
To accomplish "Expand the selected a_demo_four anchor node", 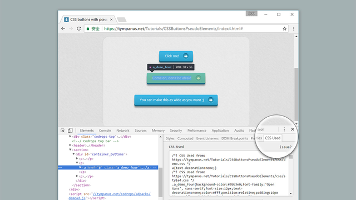I will point(80,167).
